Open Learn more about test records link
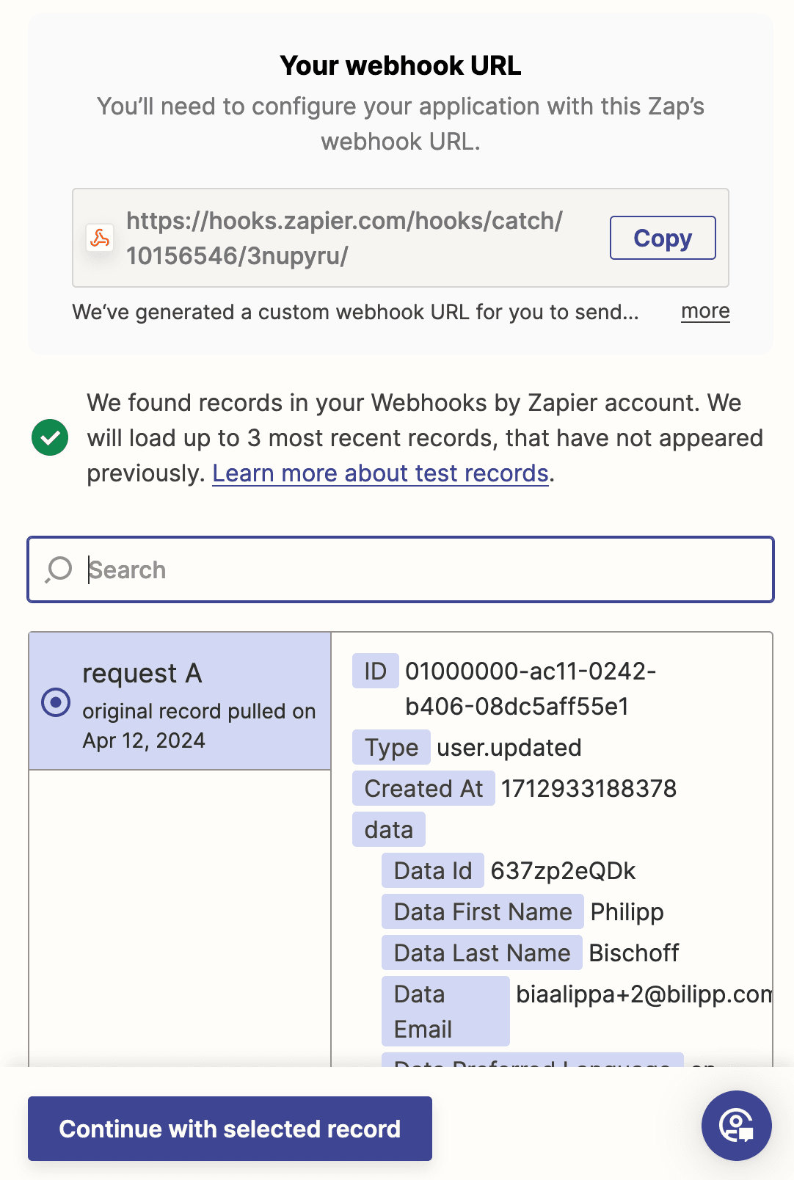This screenshot has width=794, height=1180. tap(380, 473)
